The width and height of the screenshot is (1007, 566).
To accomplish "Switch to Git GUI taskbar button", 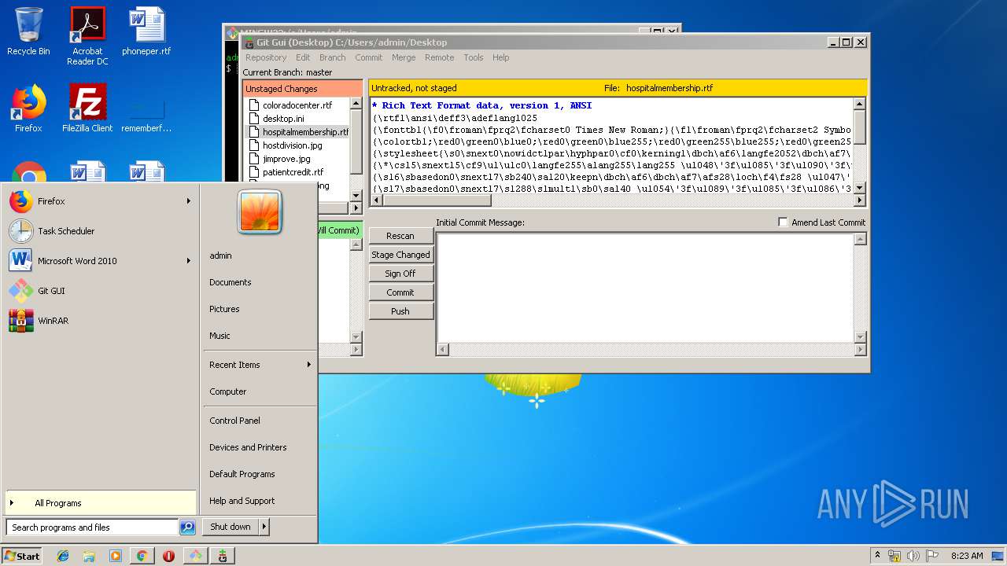I will [x=195, y=556].
